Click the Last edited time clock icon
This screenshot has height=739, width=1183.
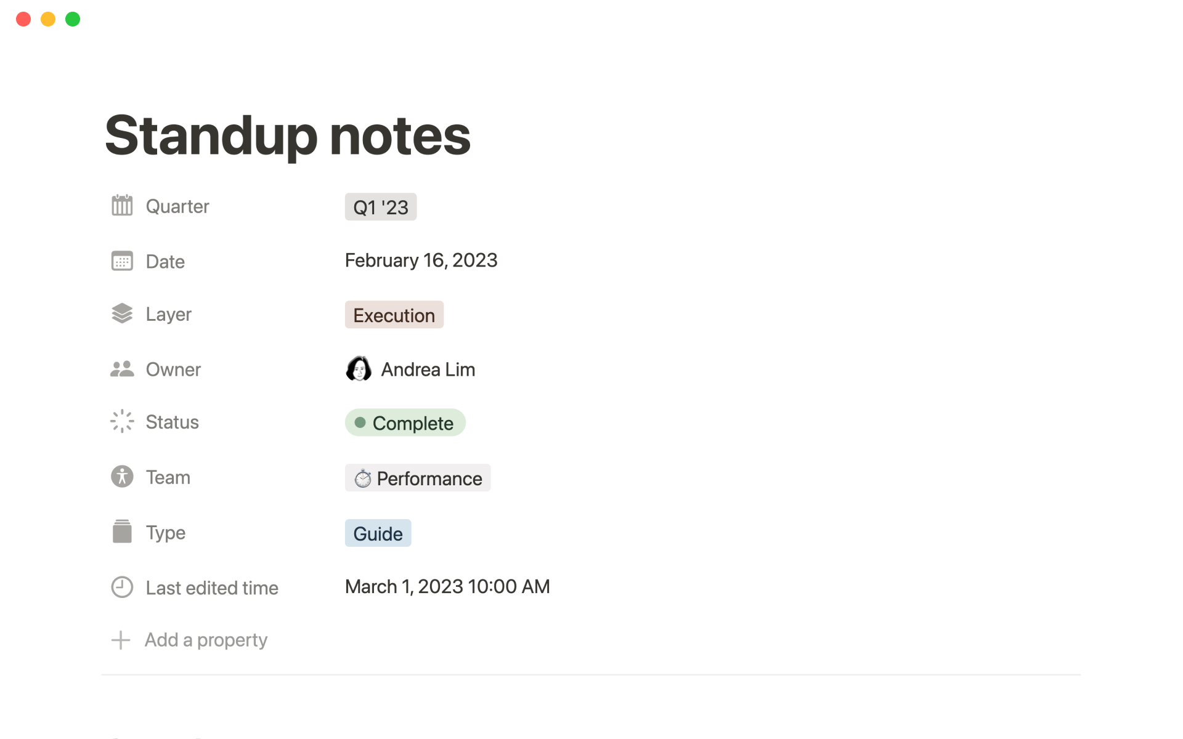[x=122, y=587]
